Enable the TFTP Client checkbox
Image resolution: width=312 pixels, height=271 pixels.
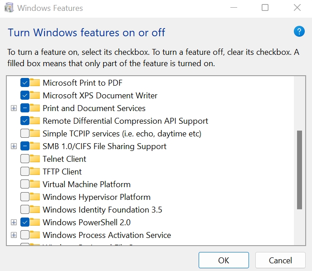coord(25,172)
